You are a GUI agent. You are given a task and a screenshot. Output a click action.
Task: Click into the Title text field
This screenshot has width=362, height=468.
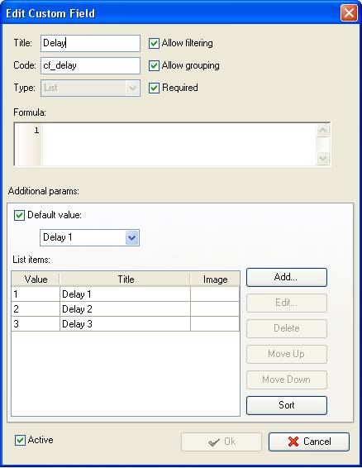point(90,43)
